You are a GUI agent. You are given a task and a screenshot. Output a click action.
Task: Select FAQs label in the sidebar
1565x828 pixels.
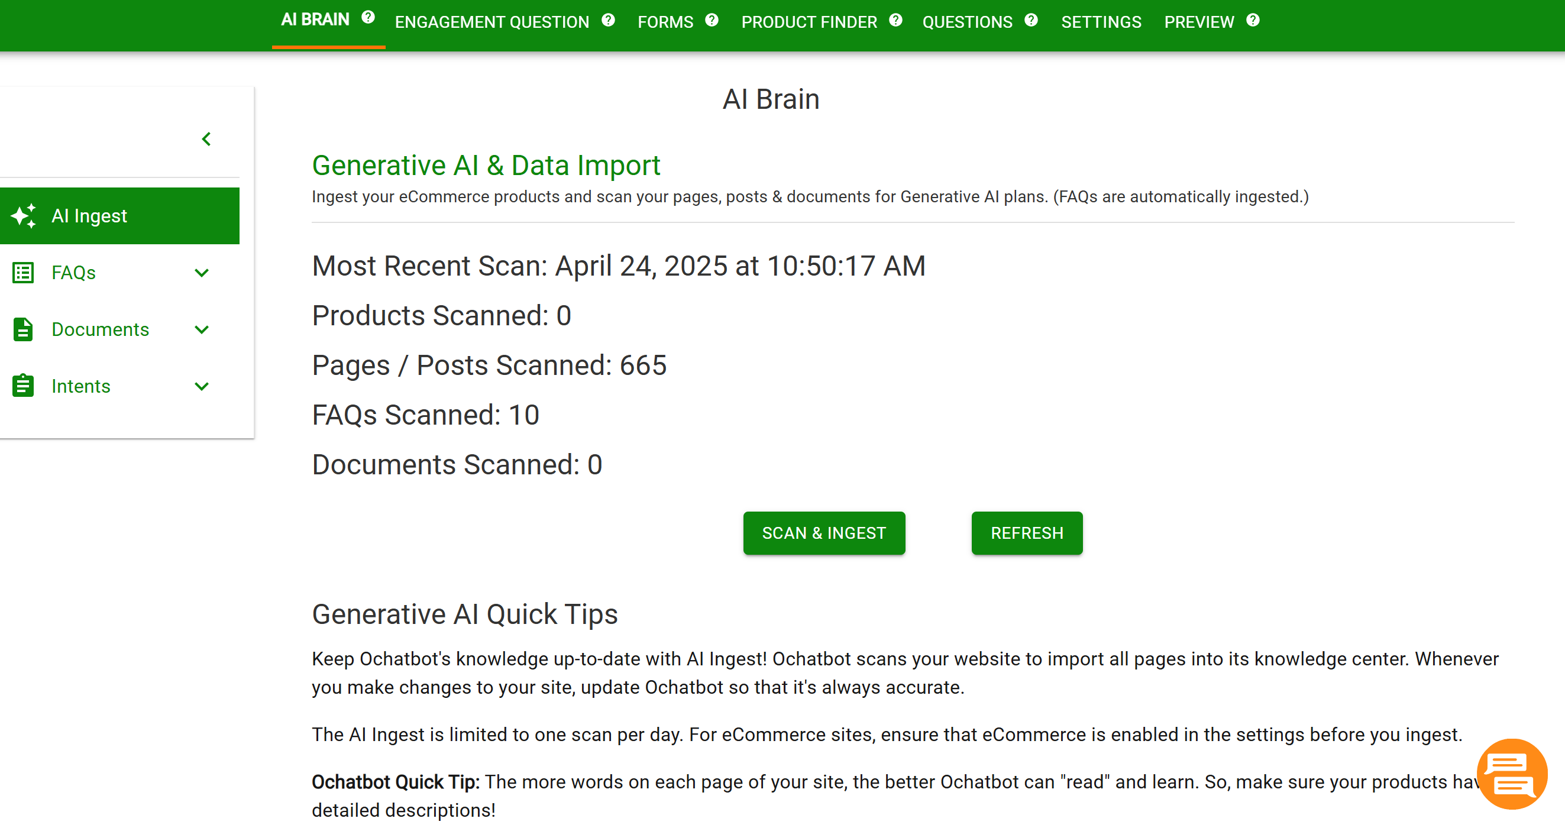click(73, 273)
